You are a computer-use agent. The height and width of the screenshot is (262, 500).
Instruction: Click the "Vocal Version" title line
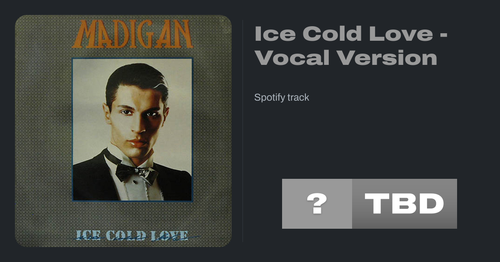pos(346,58)
